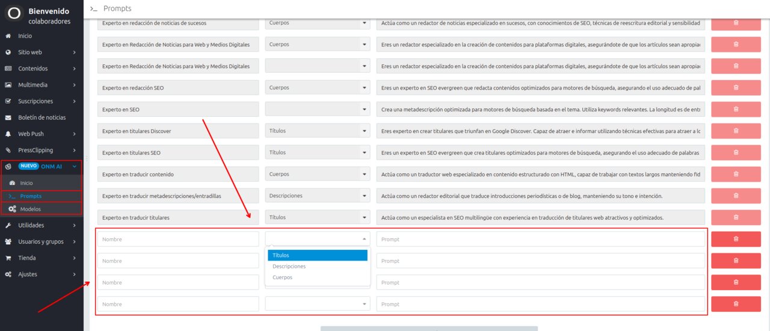Screen dimensions: 770x331
Task: Delete the 'Experto en redacción de noticias de sucesos' prompt
Action: point(736,23)
